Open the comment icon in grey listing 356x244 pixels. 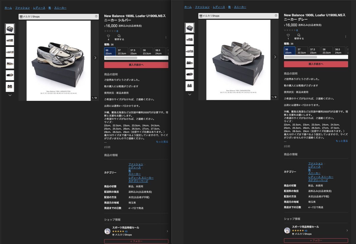tap(299, 35)
